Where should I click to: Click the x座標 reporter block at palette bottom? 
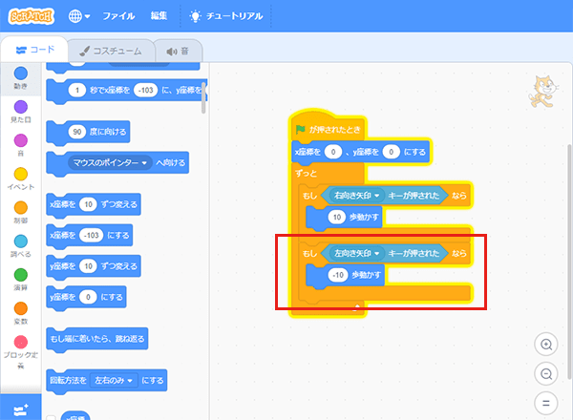(x=75, y=416)
